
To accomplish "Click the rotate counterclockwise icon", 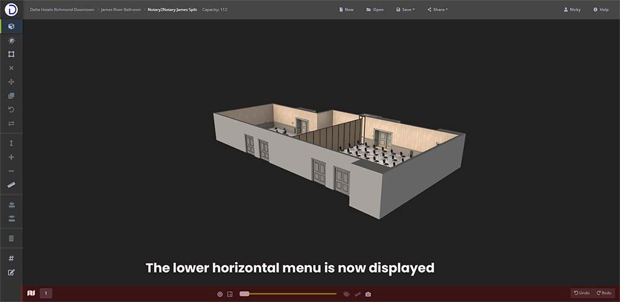I will (12, 109).
